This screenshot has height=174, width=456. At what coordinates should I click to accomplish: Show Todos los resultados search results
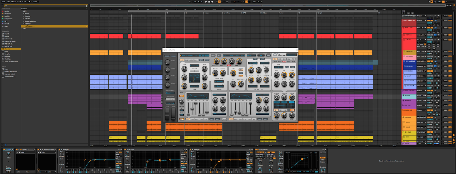(x=11, y=61)
